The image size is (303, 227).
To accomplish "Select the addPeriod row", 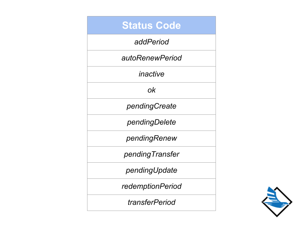I will [151, 42].
